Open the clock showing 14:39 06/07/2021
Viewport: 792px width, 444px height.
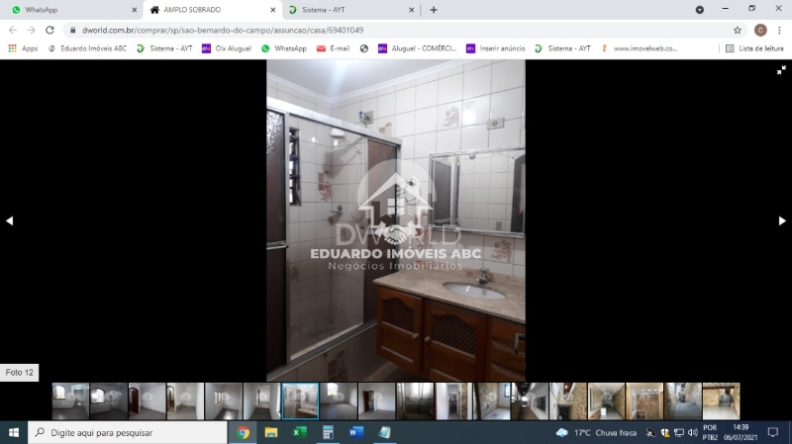(x=741, y=432)
